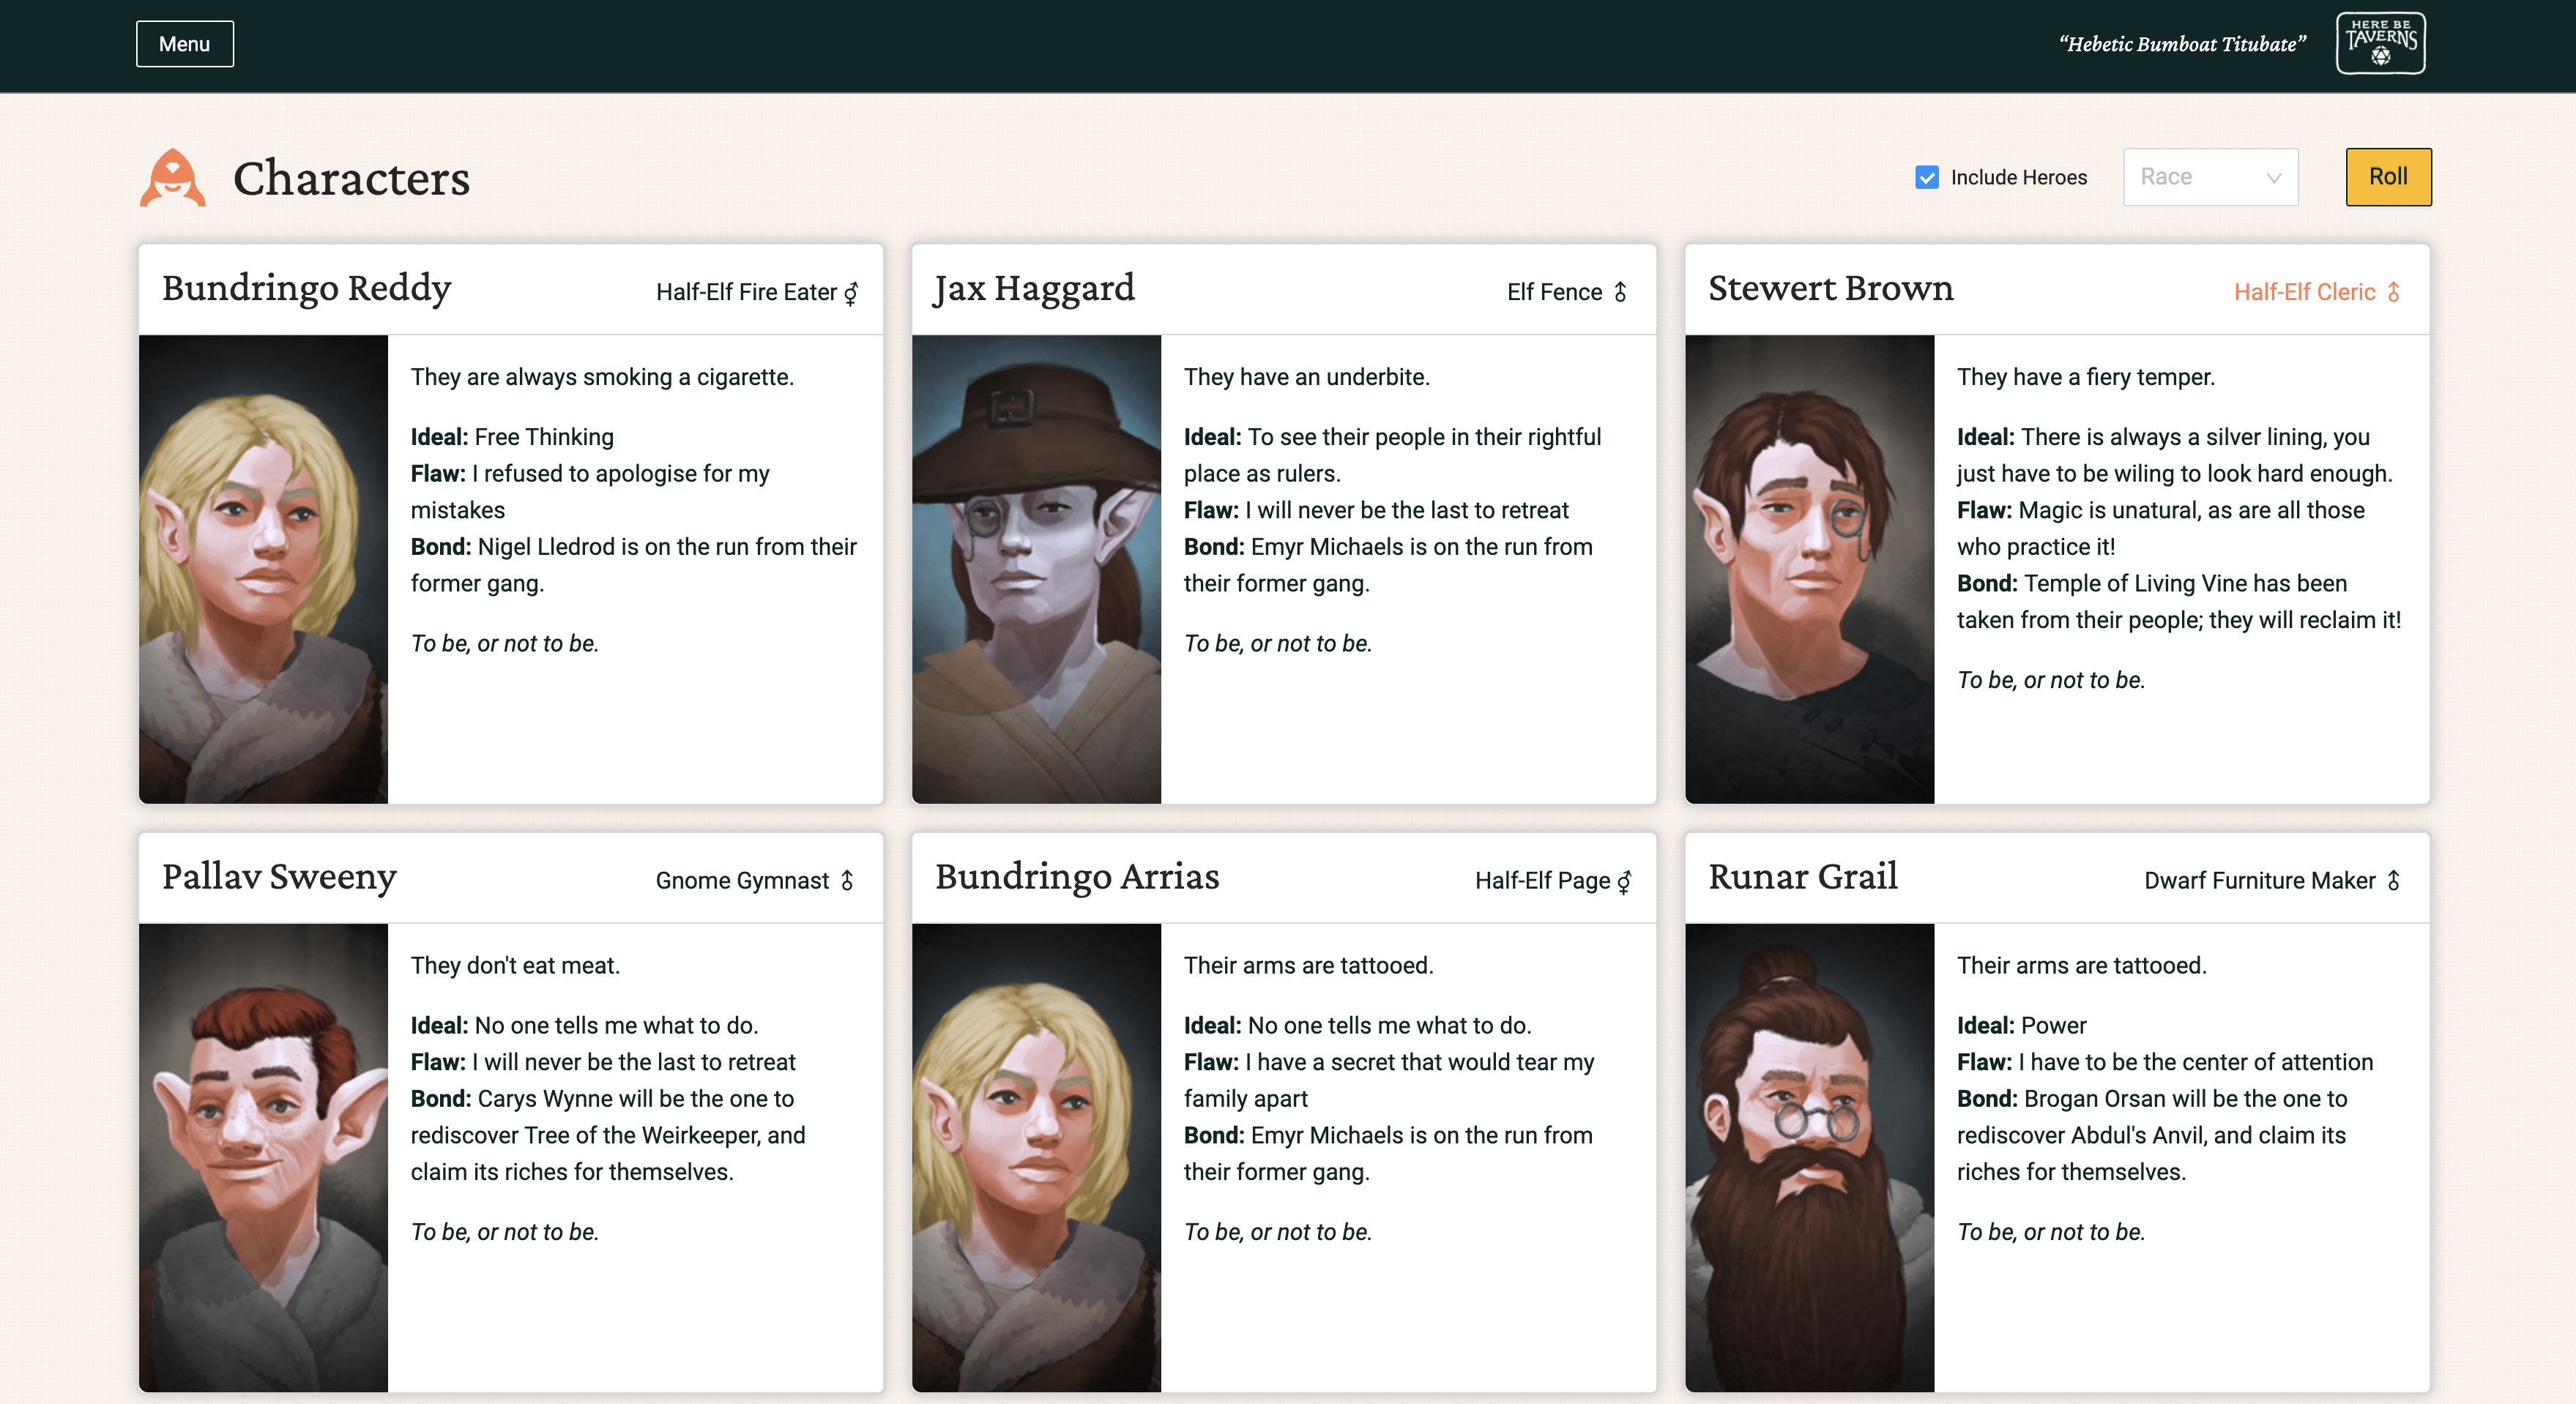Click orange gender symbol beside Half-Elf Cleric
The width and height of the screenshot is (2576, 1404).
2393,292
